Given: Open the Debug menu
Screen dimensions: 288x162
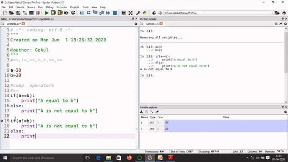Looking at the screenshot, I should (x=49, y=7).
